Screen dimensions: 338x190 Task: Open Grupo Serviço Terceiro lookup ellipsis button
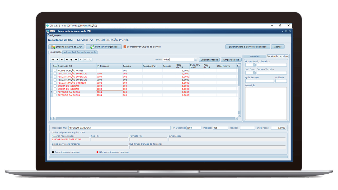coord(254,65)
